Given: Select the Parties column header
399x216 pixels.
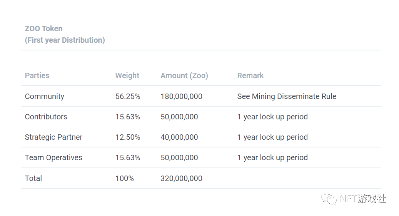Looking at the screenshot, I should [37, 75].
